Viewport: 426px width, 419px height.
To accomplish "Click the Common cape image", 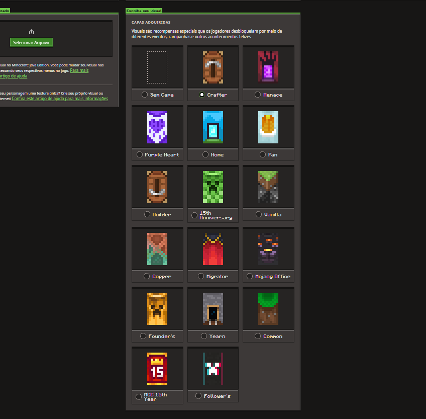I will pos(268,309).
